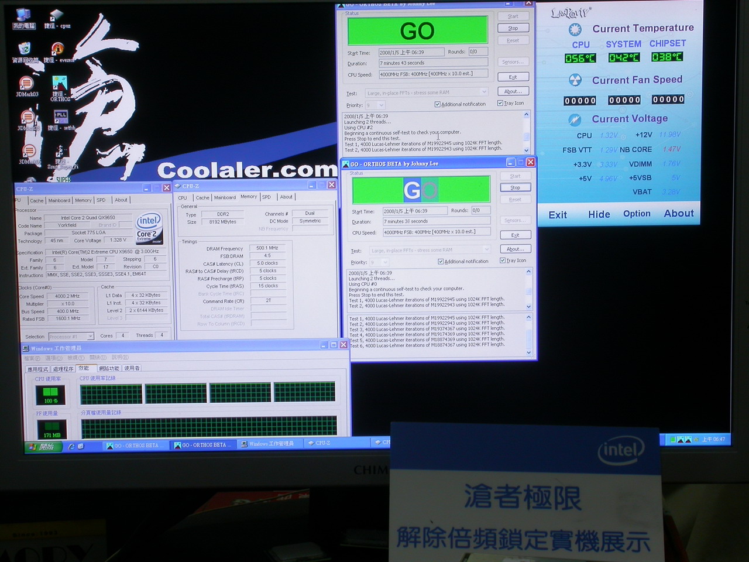
Task: Open About... in the 38-seconds ORTHOS window
Action: (x=515, y=249)
